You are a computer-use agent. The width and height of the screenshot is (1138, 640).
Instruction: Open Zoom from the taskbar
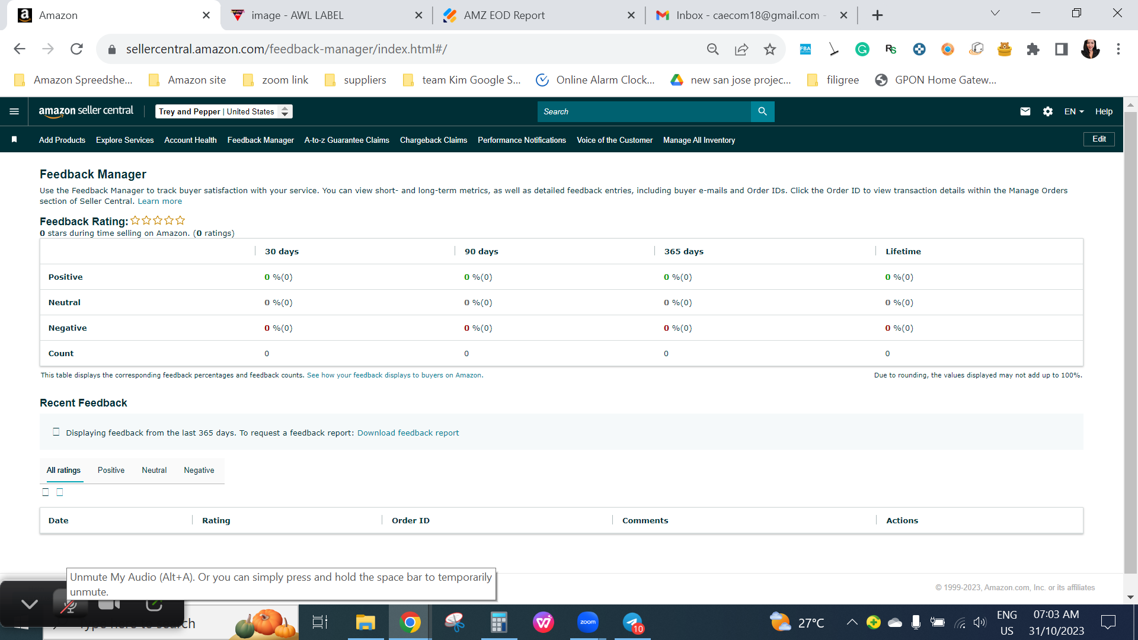588,622
